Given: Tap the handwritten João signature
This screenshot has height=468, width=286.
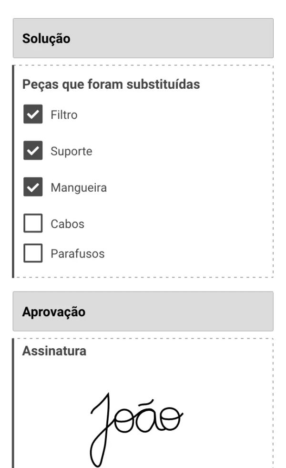Looking at the screenshot, I should coord(135,425).
